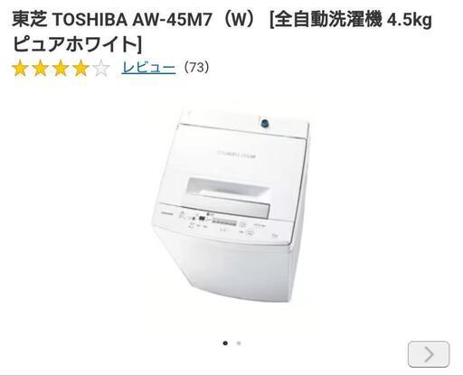Click the next image arrow button
The width and height of the screenshot is (463, 376).
pos(429,354)
